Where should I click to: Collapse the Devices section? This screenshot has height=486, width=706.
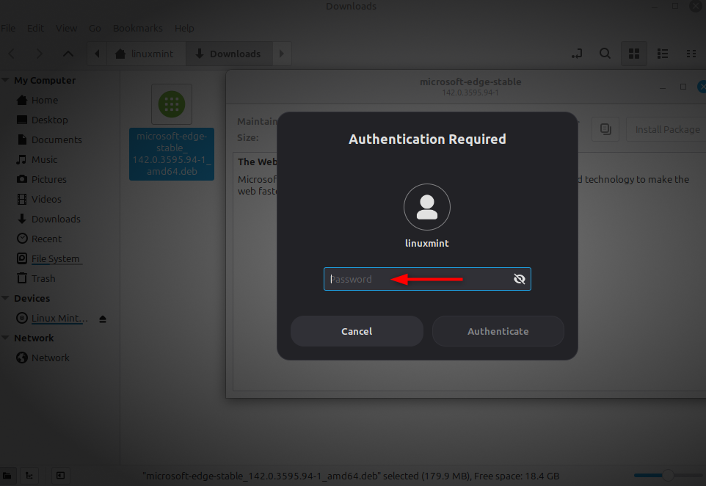click(x=6, y=298)
